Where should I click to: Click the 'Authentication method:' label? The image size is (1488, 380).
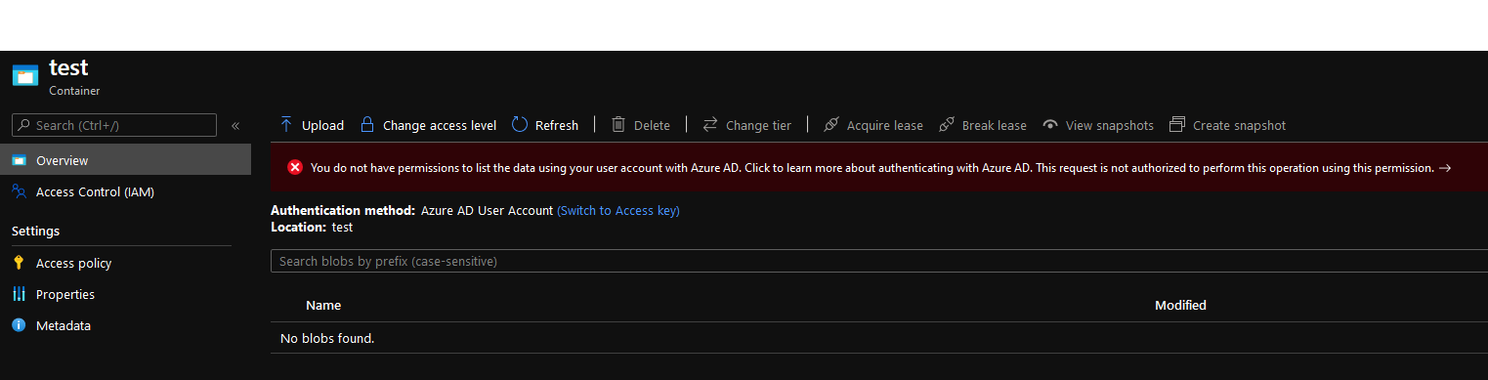tap(343, 210)
